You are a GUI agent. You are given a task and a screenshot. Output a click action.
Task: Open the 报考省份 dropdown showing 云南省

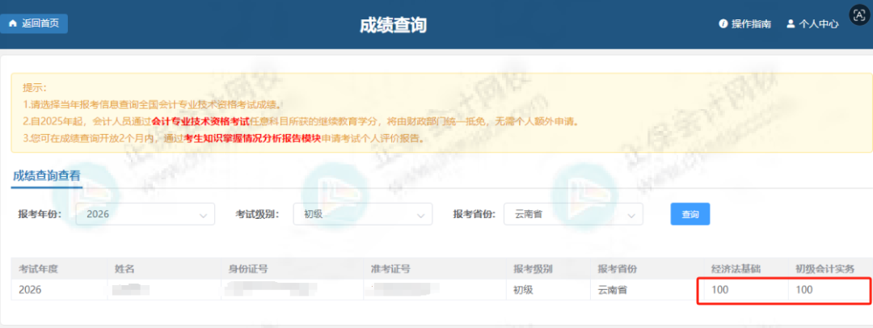(573, 214)
